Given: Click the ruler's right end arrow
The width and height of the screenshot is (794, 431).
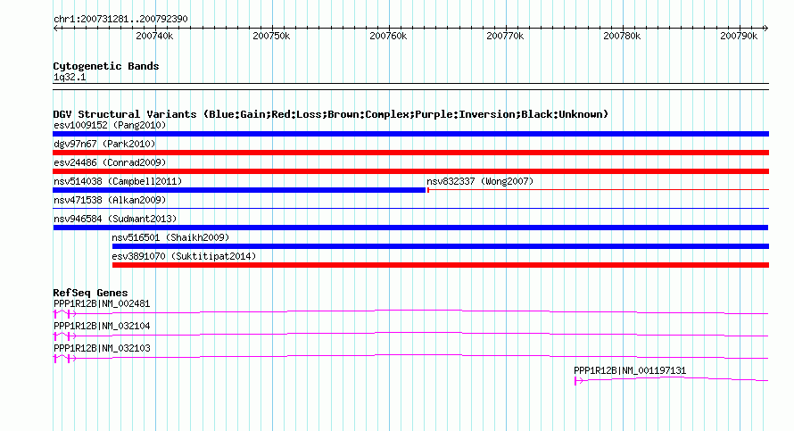Looking at the screenshot, I should coord(766,29).
